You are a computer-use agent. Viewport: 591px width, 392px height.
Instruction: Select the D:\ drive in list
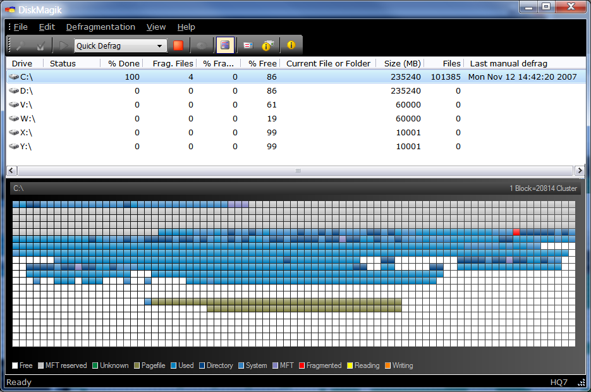(x=25, y=90)
